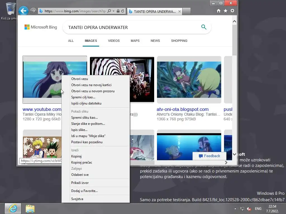Click the '1366 x 768 png 975kB' text
Viewport: 286px width, 214px height.
click(x=176, y=119)
